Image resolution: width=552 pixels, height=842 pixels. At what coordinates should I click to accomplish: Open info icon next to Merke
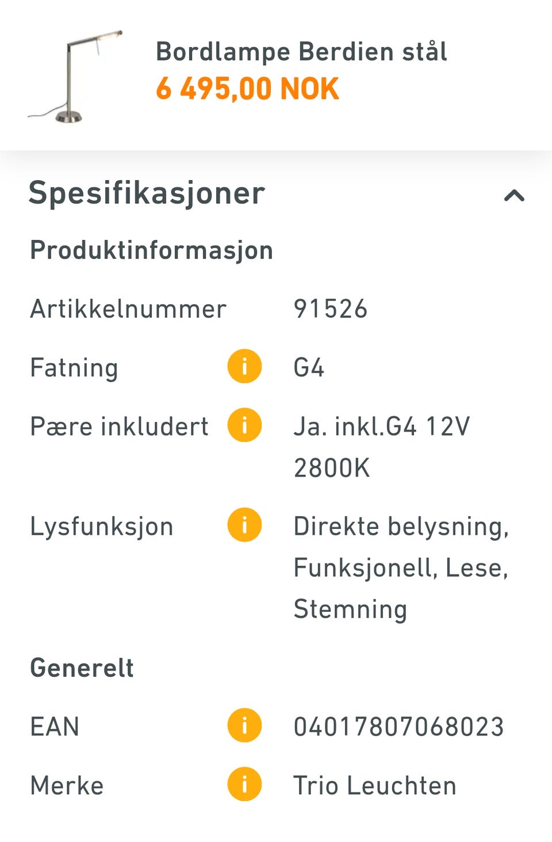pyautogui.click(x=244, y=784)
